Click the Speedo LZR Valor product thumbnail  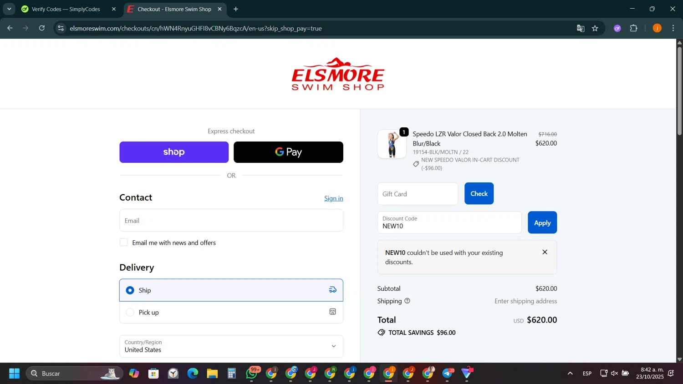coord(392,144)
